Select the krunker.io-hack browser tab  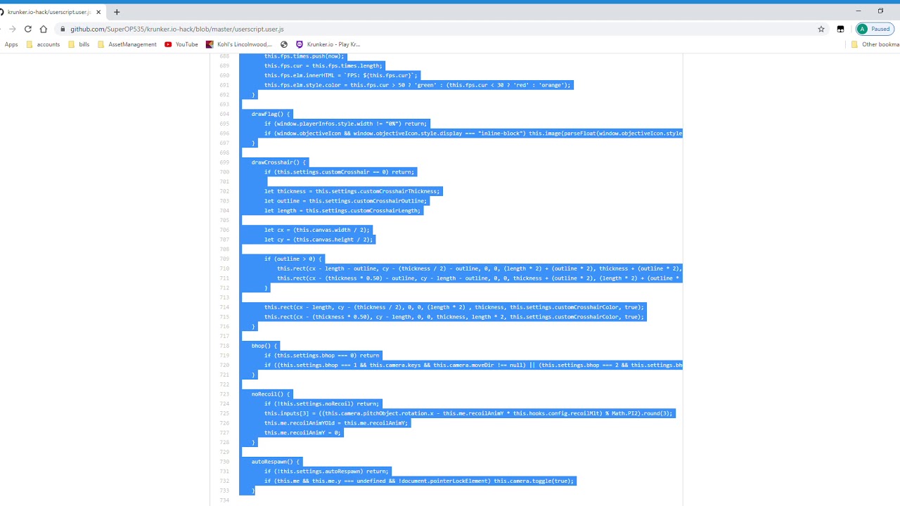(49, 12)
